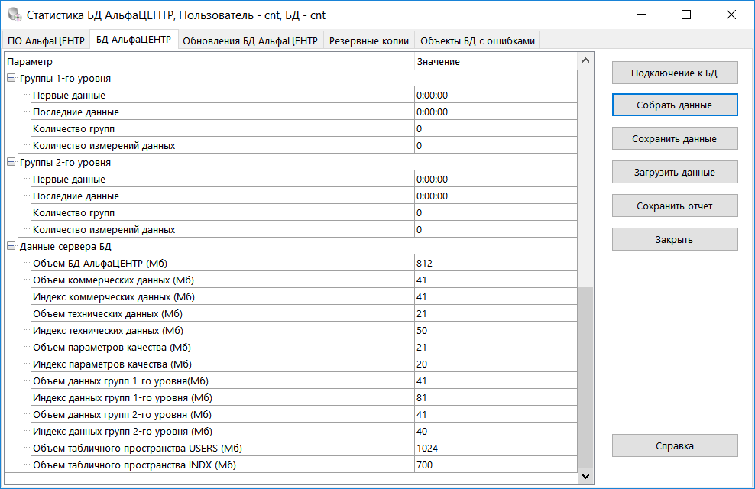
Task: Open the Обновления БД АльфаЦЕНТР tab
Action: point(251,41)
